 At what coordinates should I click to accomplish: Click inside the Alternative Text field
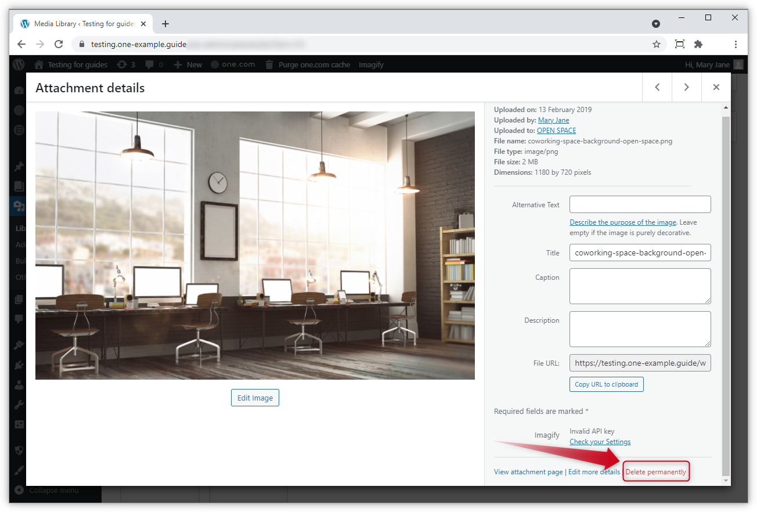(640, 204)
